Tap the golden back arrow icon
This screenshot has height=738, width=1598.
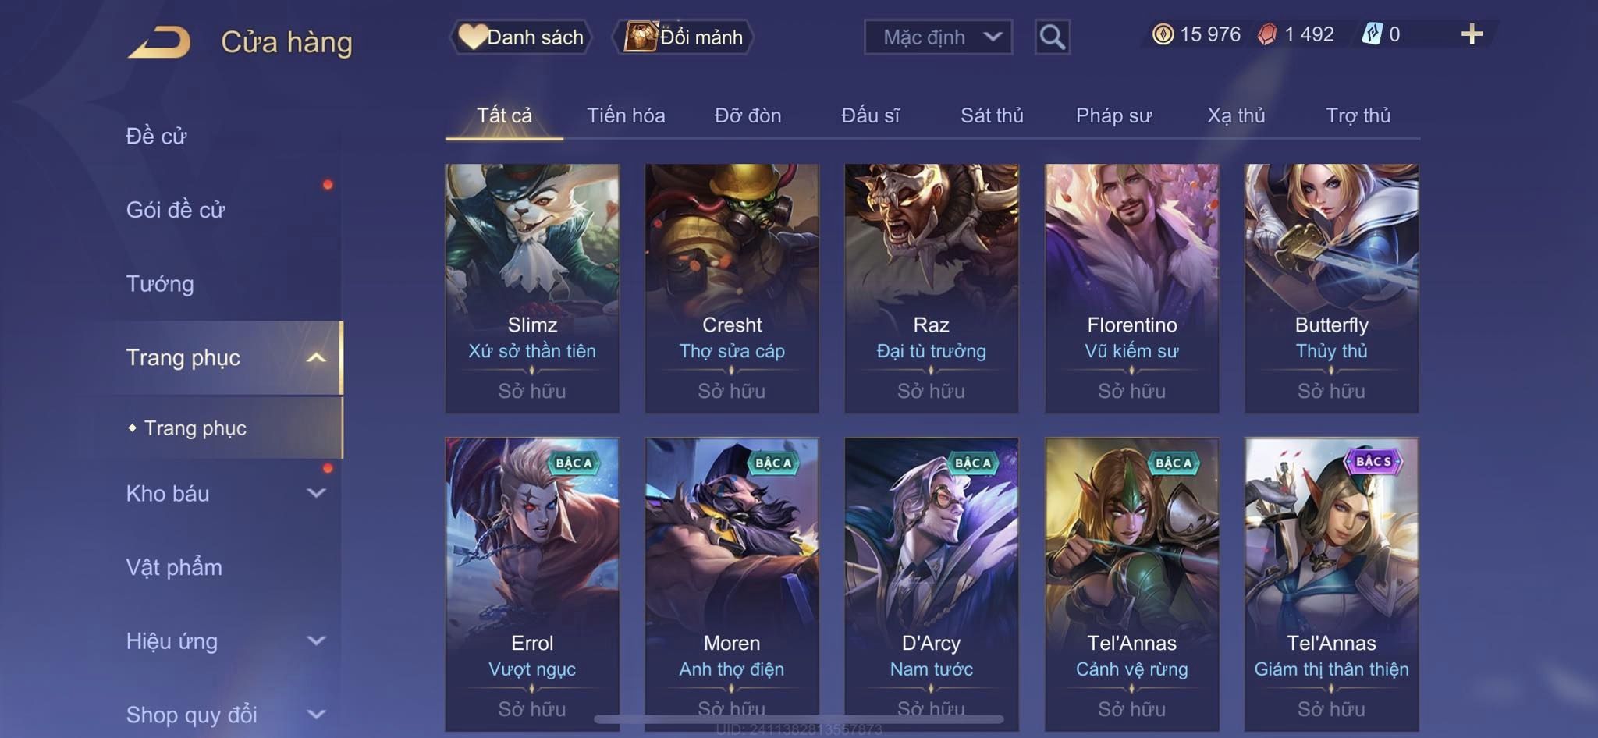pos(160,41)
